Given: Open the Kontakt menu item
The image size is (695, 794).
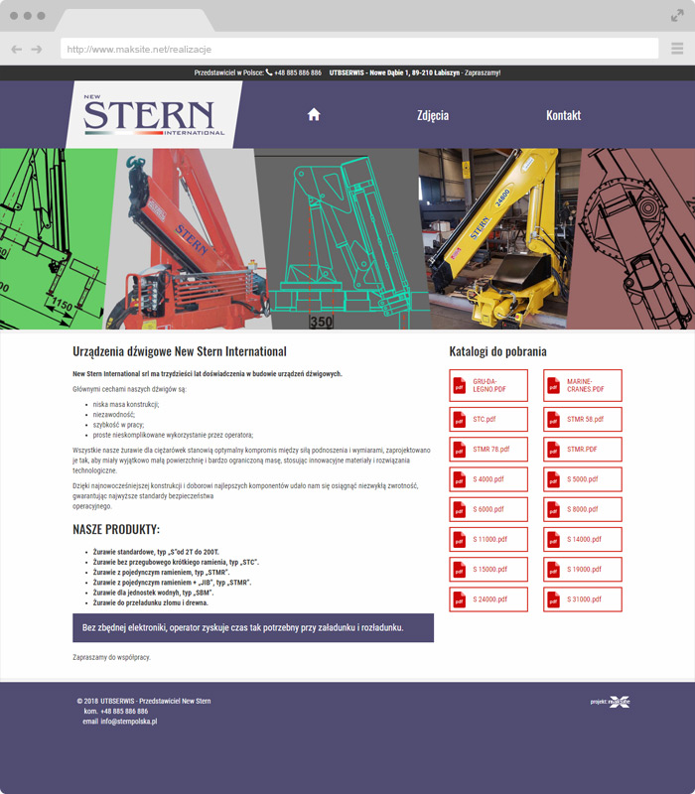Looking at the screenshot, I should click(563, 115).
